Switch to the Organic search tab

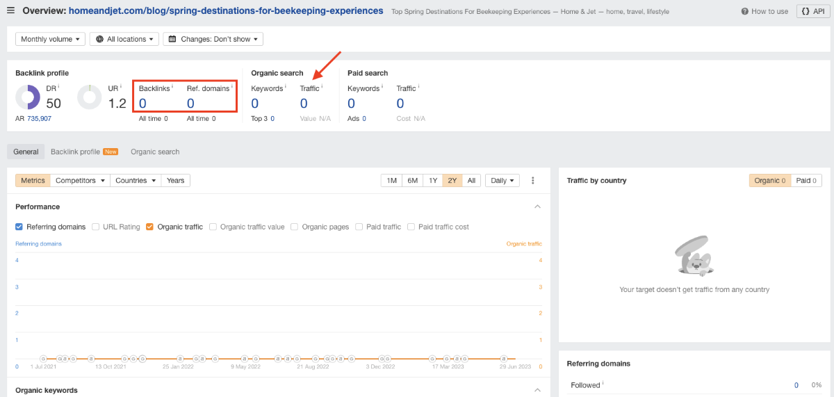click(155, 152)
